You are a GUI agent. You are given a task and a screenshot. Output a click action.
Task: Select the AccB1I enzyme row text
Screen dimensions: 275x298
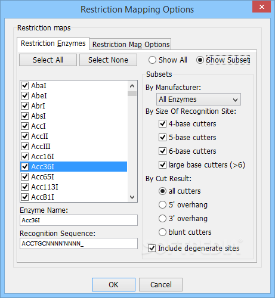[x=42, y=197]
